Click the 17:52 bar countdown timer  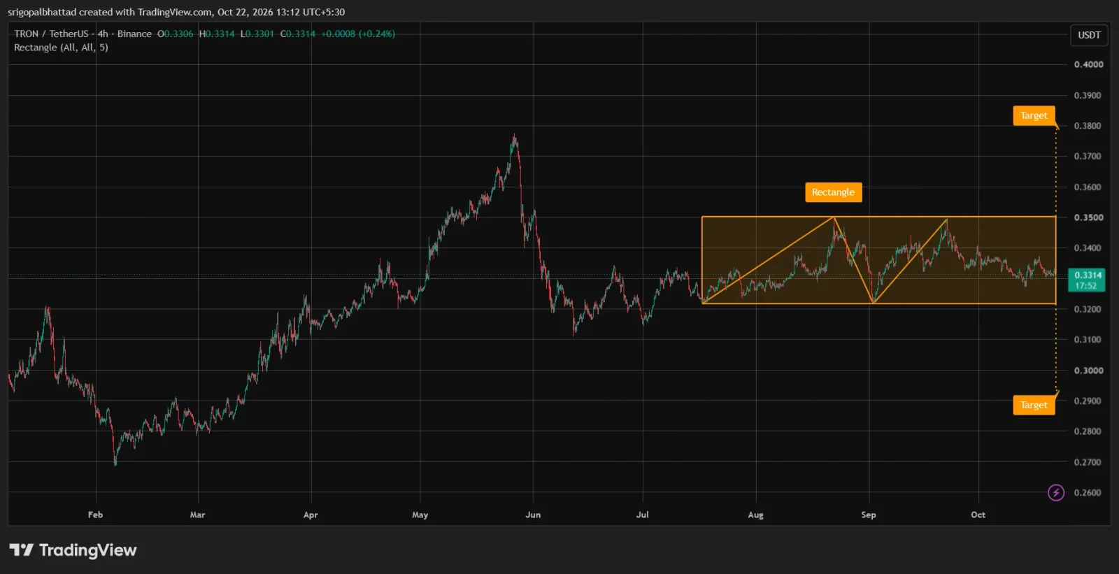point(1086,286)
